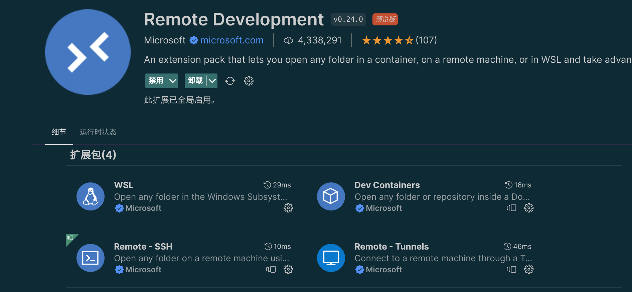Click Remote - Tunnels remote indicator icon
The image size is (632, 292).
(511, 270)
